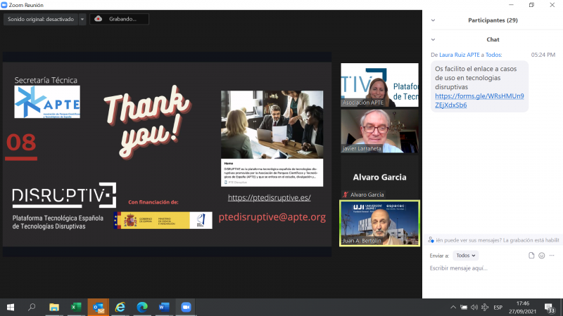
Task: Collapse the Participantes (29) panel
Action: 434,20
